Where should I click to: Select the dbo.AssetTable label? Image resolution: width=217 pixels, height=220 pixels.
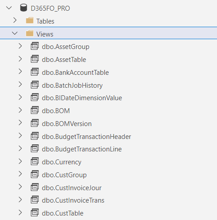[x=64, y=60]
